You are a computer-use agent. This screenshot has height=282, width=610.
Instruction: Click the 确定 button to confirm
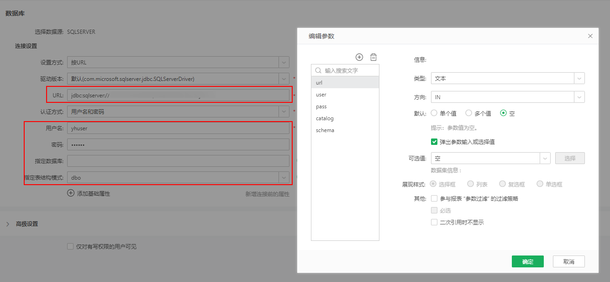click(x=528, y=261)
